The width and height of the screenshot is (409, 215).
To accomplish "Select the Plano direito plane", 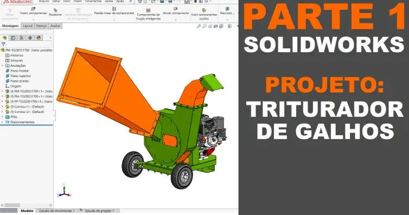I will [x=17, y=81].
